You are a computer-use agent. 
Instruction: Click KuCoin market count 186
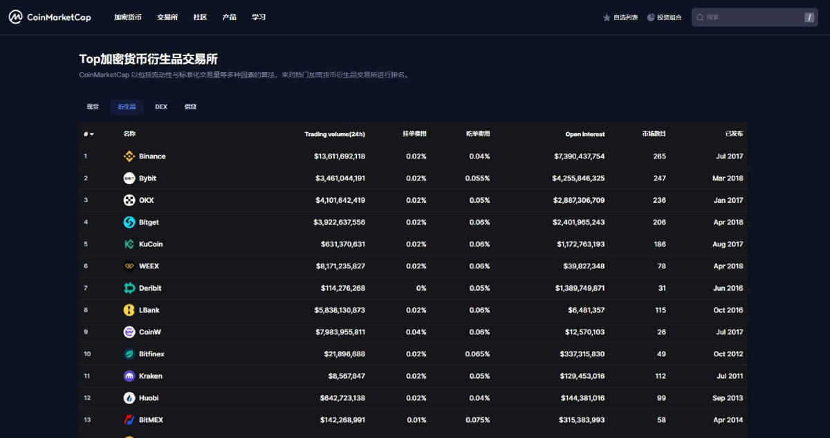pos(660,244)
